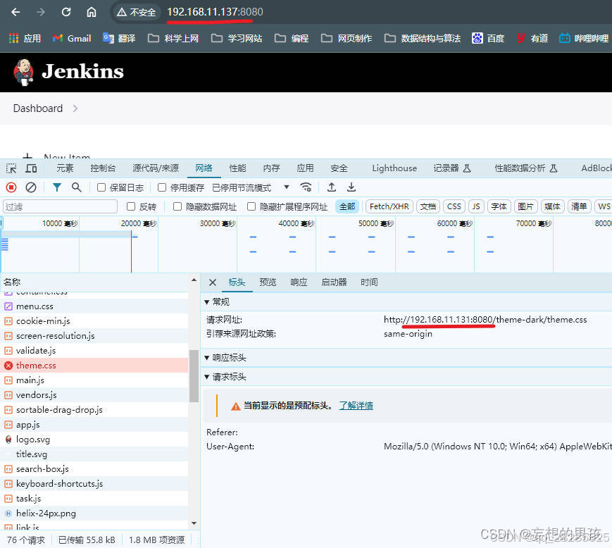
Task: Switch to the 响应 details tab
Action: click(x=299, y=282)
